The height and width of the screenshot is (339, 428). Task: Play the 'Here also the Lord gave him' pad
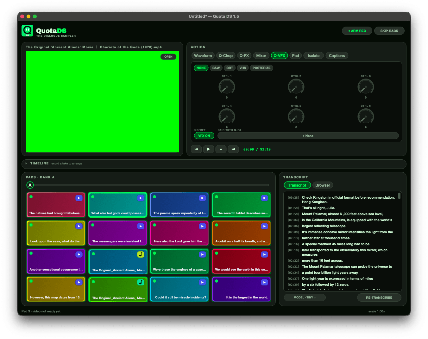[202, 226]
